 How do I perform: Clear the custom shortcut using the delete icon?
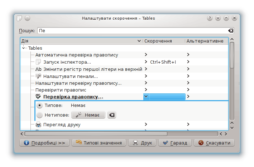click(x=112, y=115)
